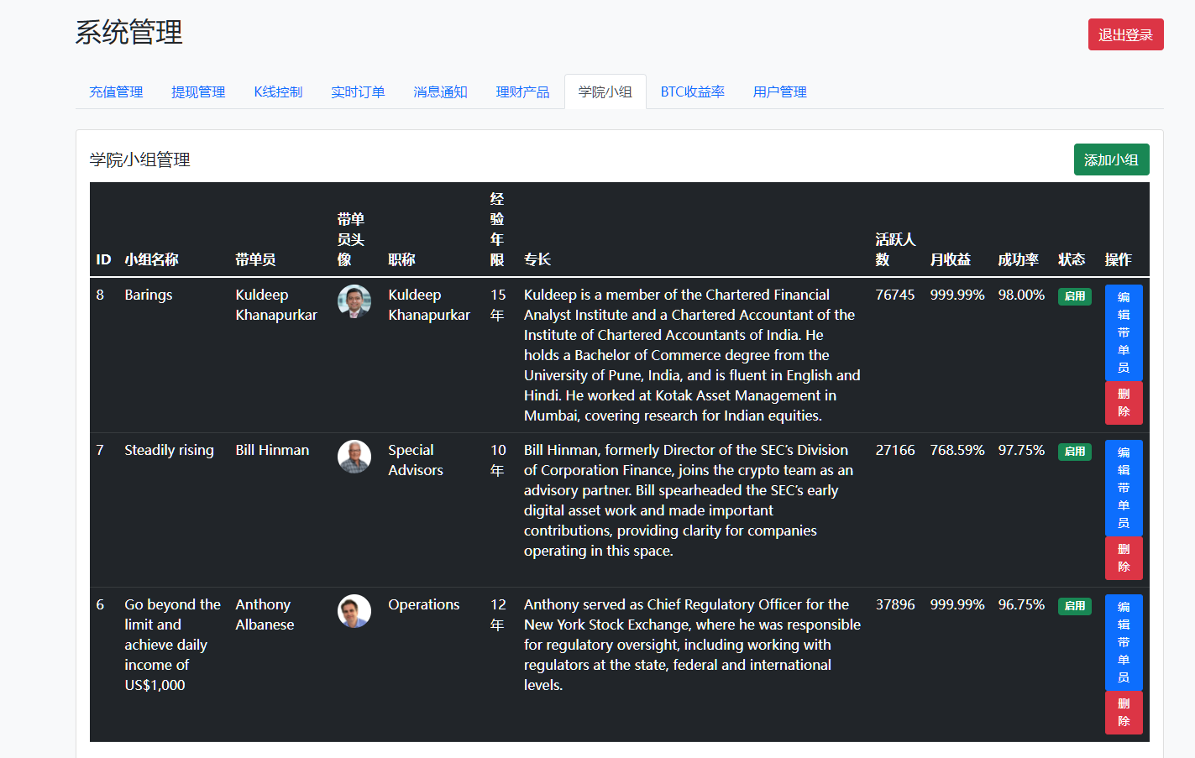Image resolution: width=1195 pixels, height=758 pixels.
Task: Click Kuldeep Khanapurkar's avatar photo
Action: pos(354,301)
